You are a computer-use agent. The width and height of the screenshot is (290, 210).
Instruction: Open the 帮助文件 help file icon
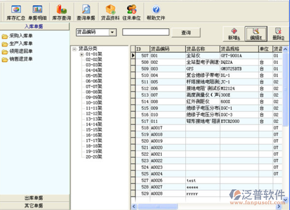pos(156,12)
